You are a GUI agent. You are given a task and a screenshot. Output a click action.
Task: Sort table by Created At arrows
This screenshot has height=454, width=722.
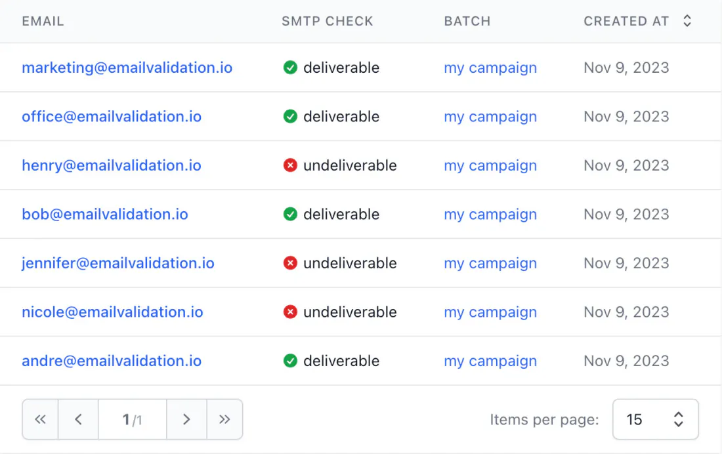click(687, 21)
